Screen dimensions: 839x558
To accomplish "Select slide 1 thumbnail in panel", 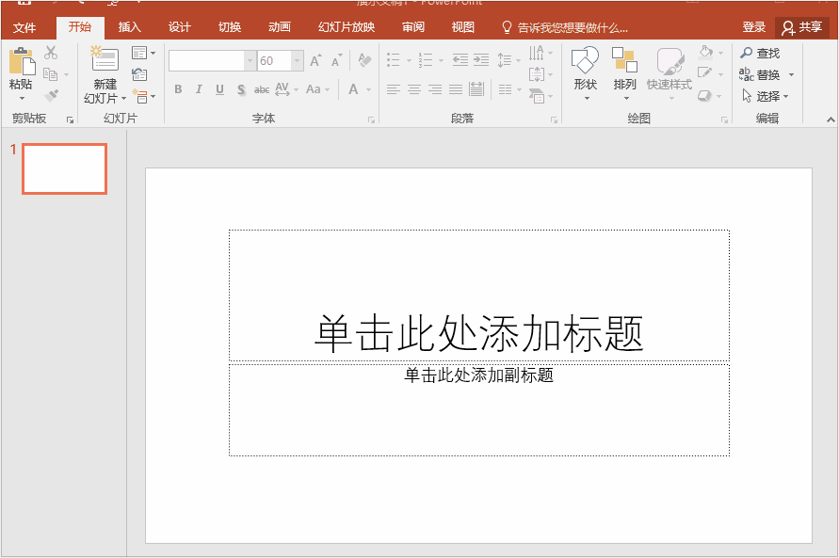I will coord(64,169).
